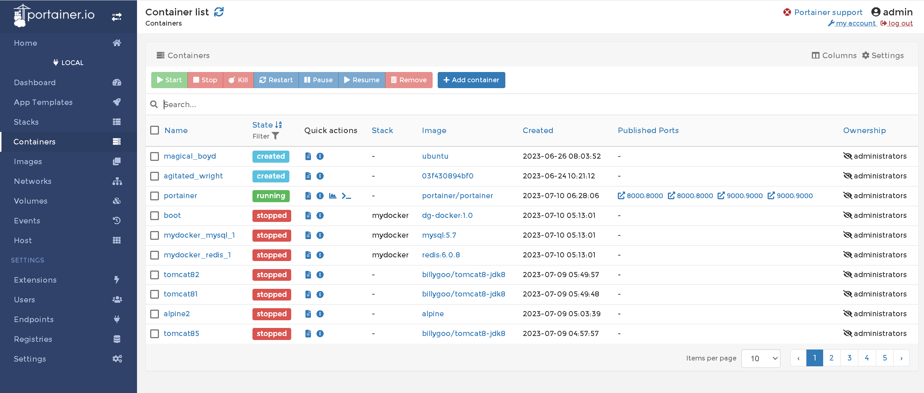The width and height of the screenshot is (924, 393).
Task: Open Host in the sidebar
Action: [x=68, y=240]
